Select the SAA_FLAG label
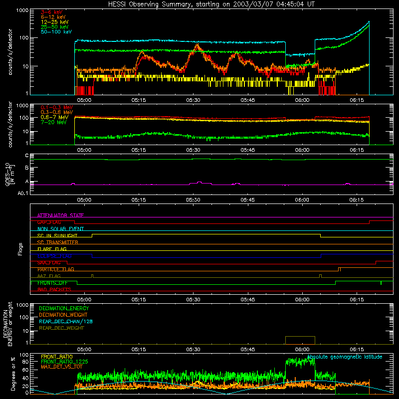399x399 pixels. click(x=49, y=263)
